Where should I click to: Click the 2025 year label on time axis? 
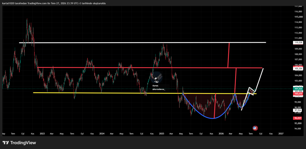coord(162,133)
